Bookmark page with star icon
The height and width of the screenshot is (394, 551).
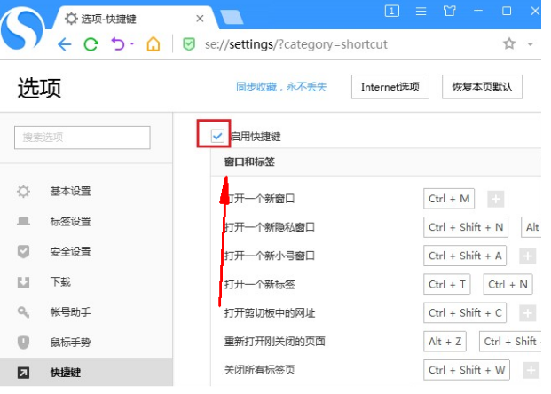(x=509, y=44)
